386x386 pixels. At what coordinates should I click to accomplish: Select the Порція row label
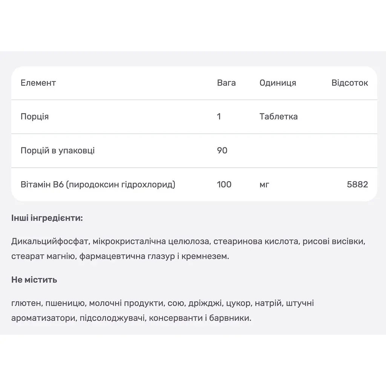pos(35,117)
